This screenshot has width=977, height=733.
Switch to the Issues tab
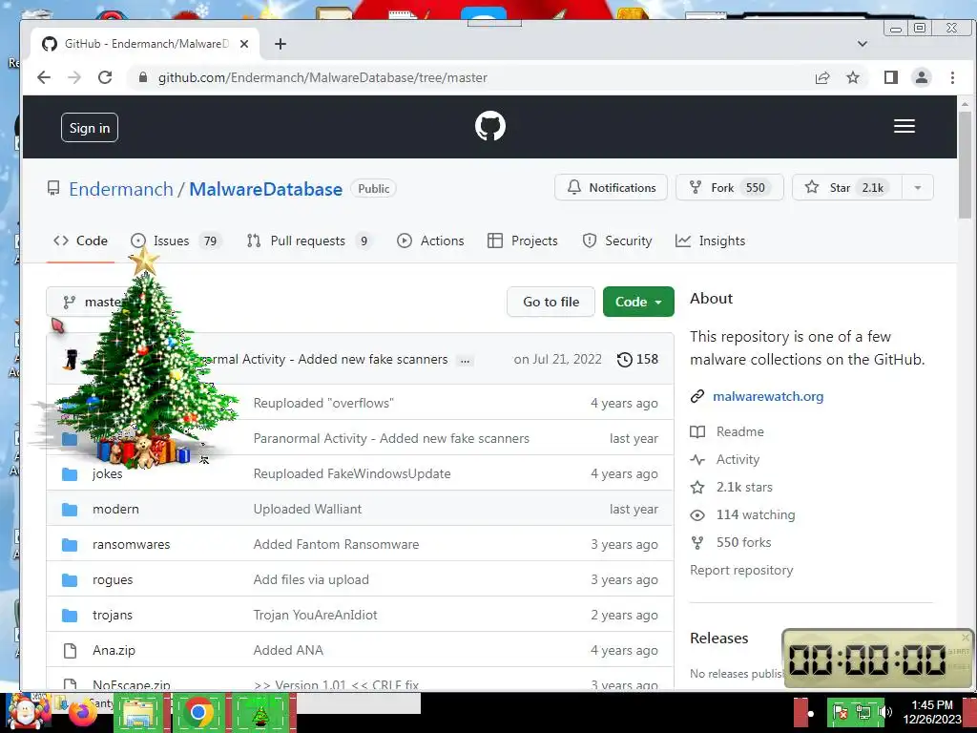coord(177,241)
